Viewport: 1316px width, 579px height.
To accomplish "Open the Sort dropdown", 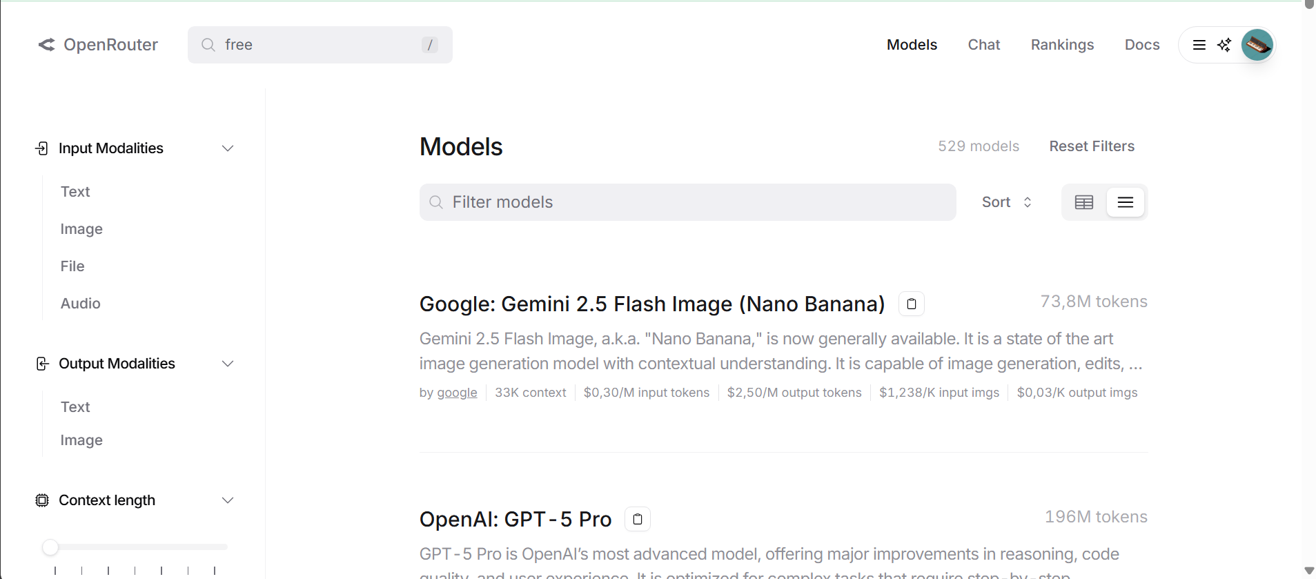I will pyautogui.click(x=1007, y=202).
